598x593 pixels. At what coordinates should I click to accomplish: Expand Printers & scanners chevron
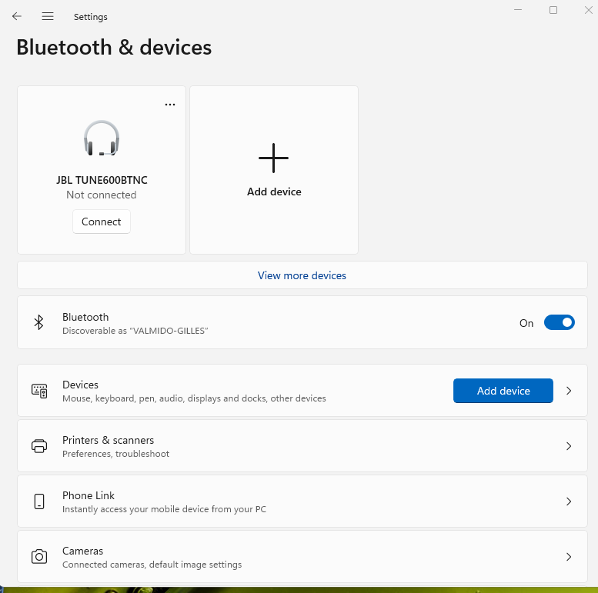coord(569,446)
